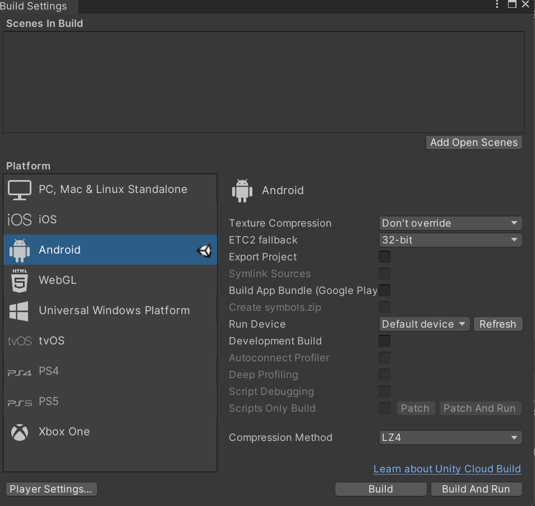
Task: Toggle the Create symbols.zip checkbox
Action: click(384, 307)
